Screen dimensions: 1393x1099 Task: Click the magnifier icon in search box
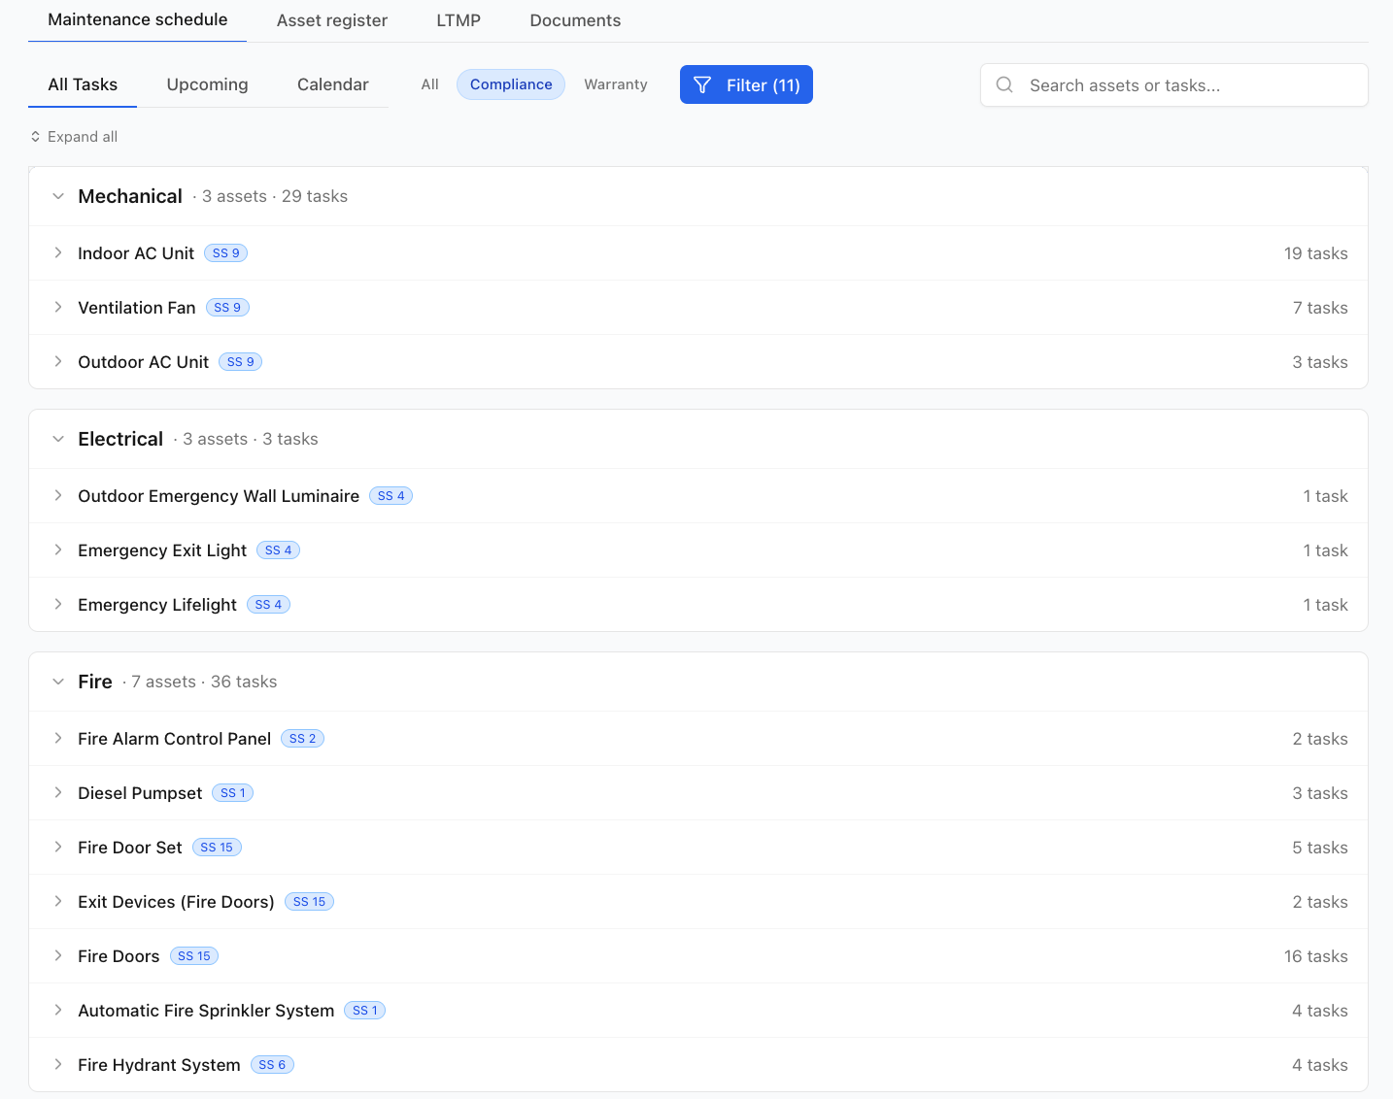pos(1005,85)
